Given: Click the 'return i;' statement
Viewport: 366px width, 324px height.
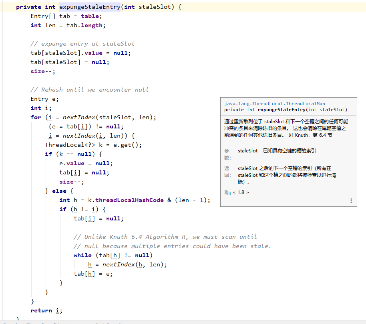Looking at the screenshot, I should point(46,311).
